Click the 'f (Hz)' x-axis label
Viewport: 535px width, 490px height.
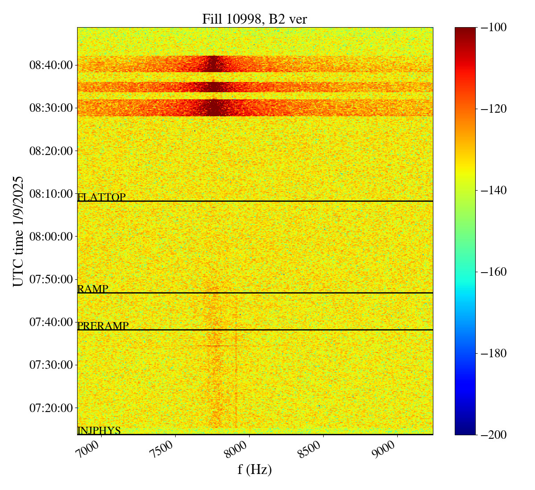click(x=255, y=469)
